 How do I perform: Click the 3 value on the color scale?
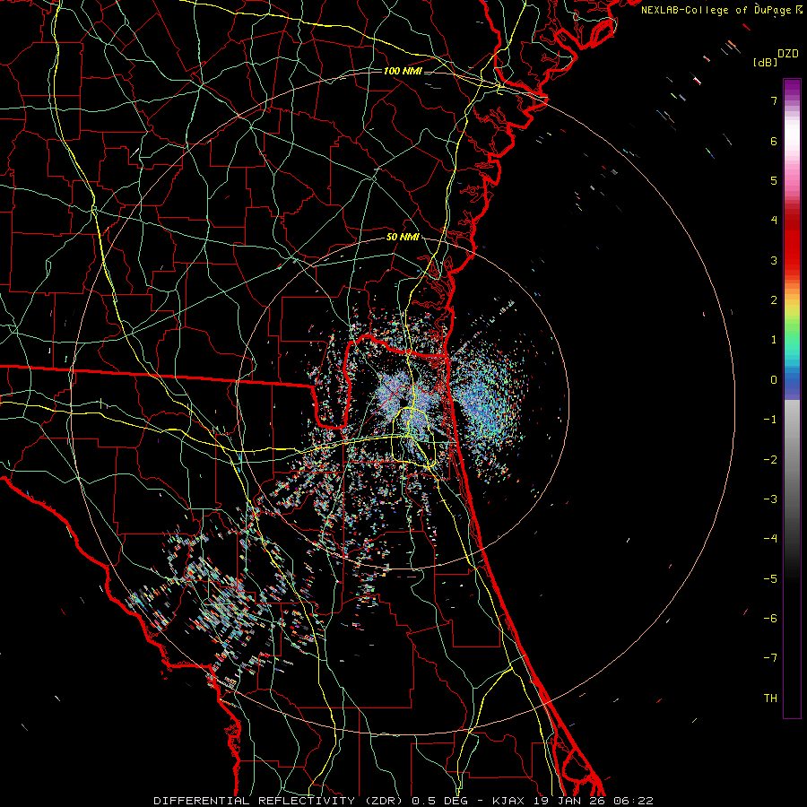coord(774,260)
